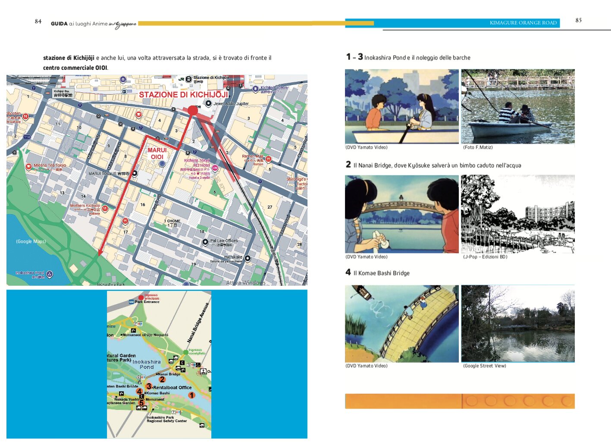The width and height of the screenshot is (611, 443).
Task: Click the bold text 'centro commerciale OIOI'
Action: click(75, 68)
